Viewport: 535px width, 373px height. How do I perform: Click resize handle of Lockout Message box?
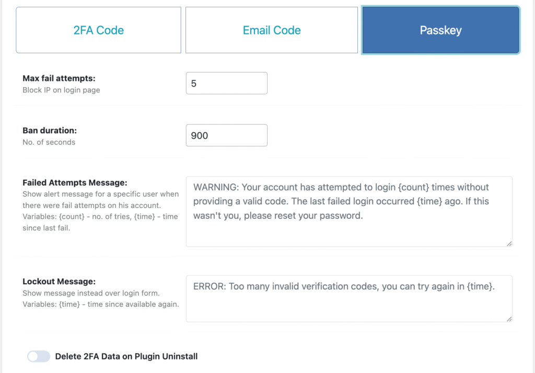[509, 319]
